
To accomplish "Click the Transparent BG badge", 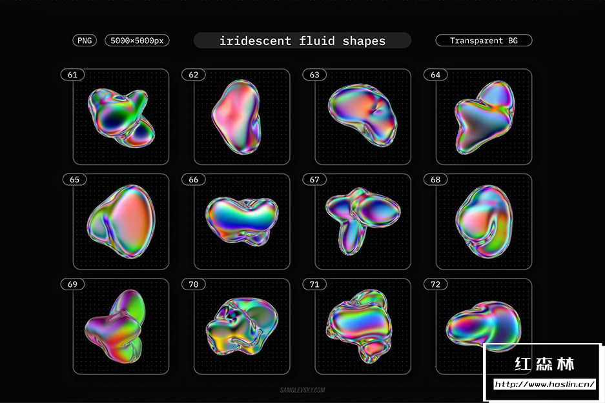I will click(x=484, y=41).
